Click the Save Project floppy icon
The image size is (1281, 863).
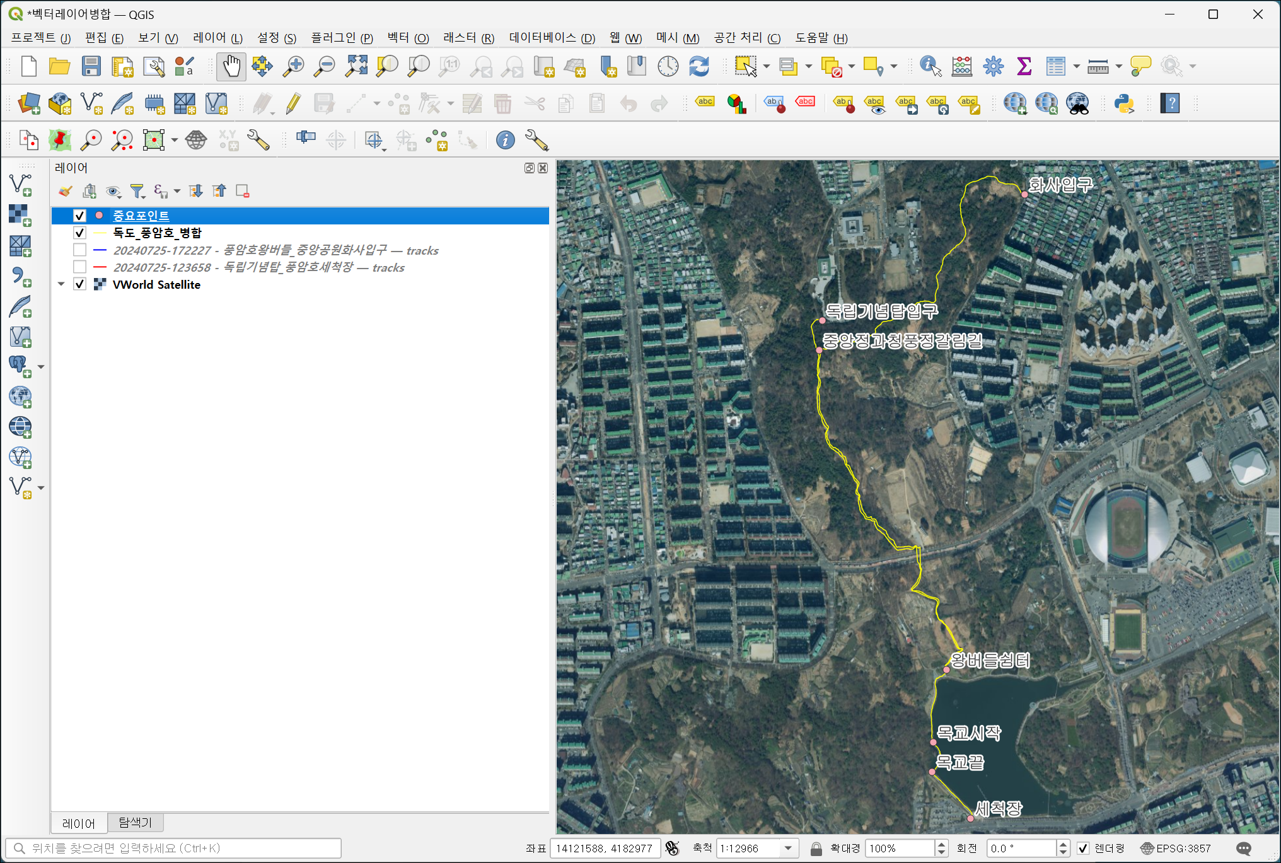click(x=91, y=66)
